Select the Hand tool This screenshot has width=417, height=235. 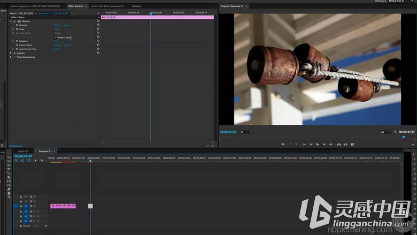(9, 193)
